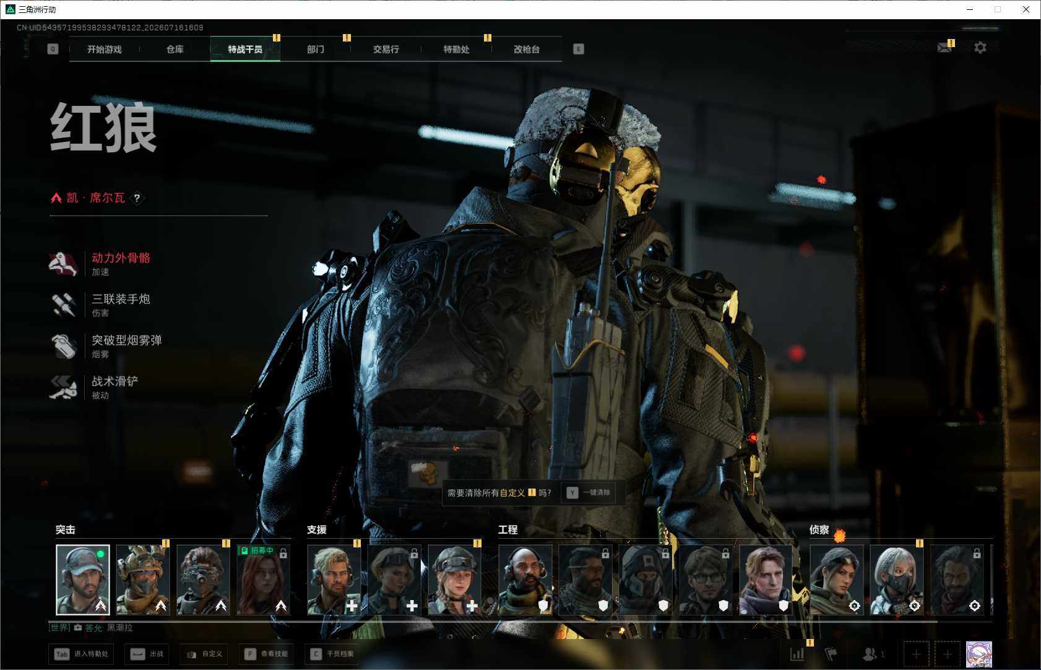
Task: Open the 开始游戏 tab
Action: [x=105, y=49]
